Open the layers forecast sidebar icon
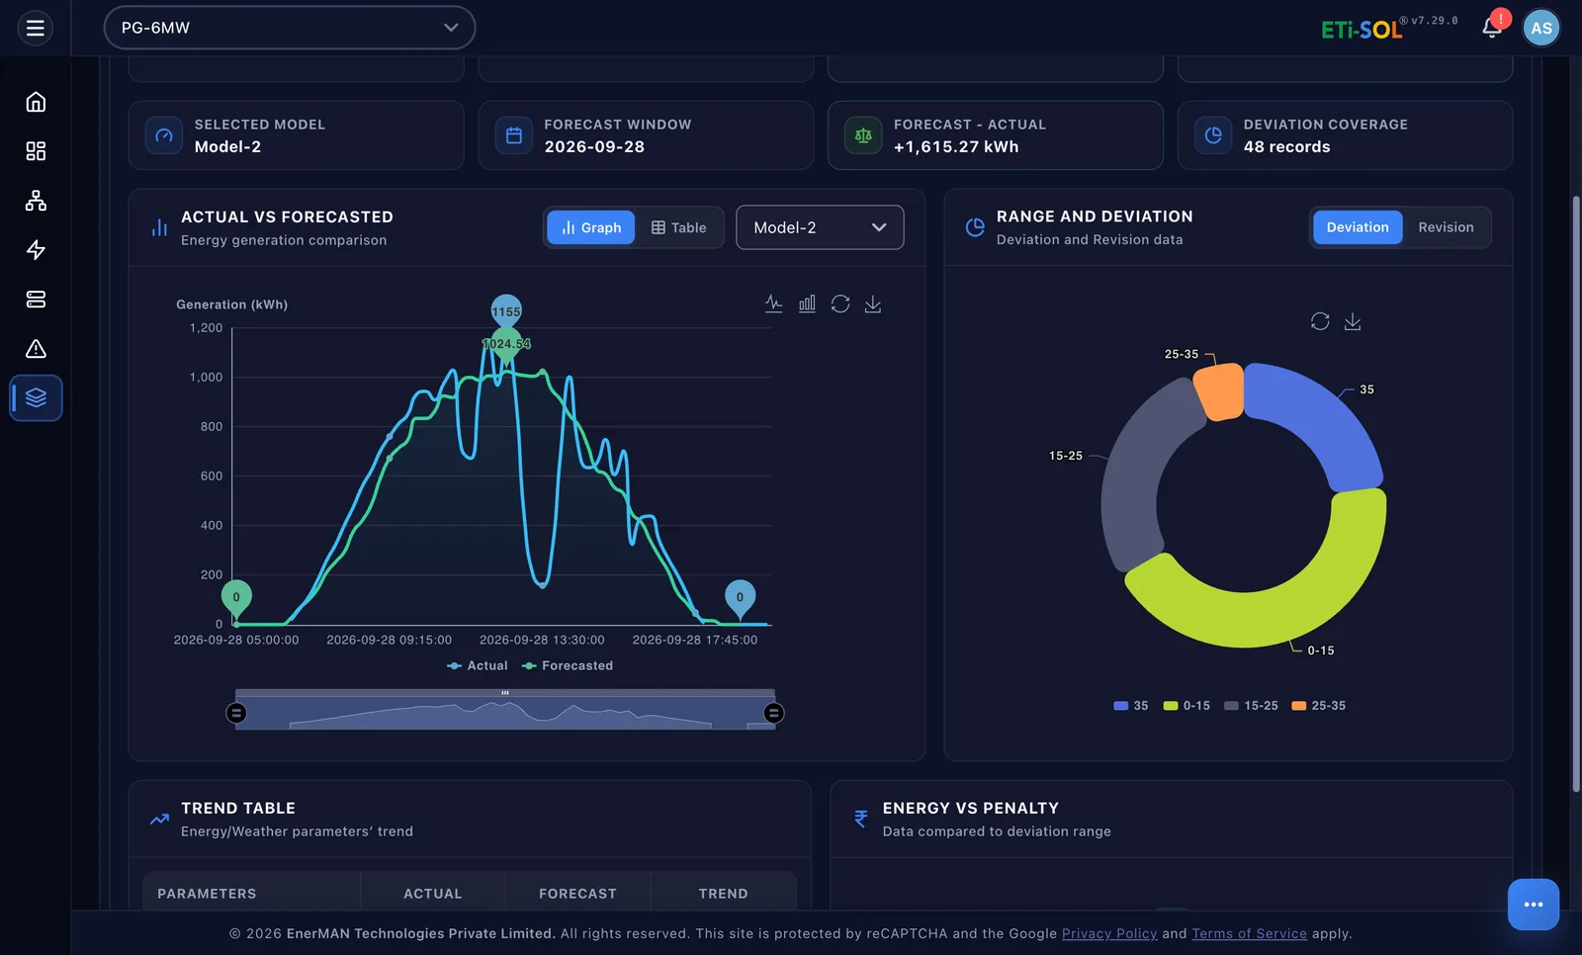The image size is (1582, 955). tap(36, 398)
